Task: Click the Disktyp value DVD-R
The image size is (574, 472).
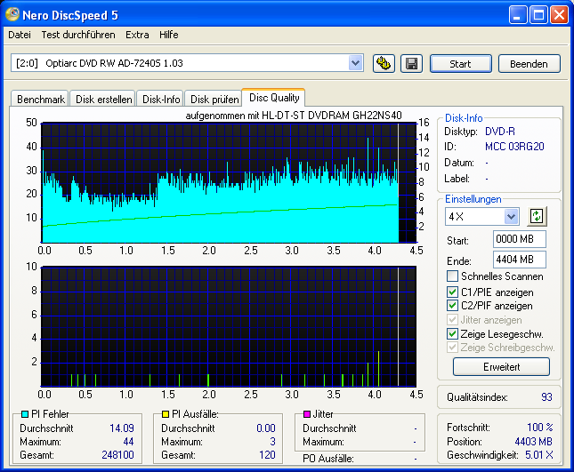Action: [x=499, y=132]
